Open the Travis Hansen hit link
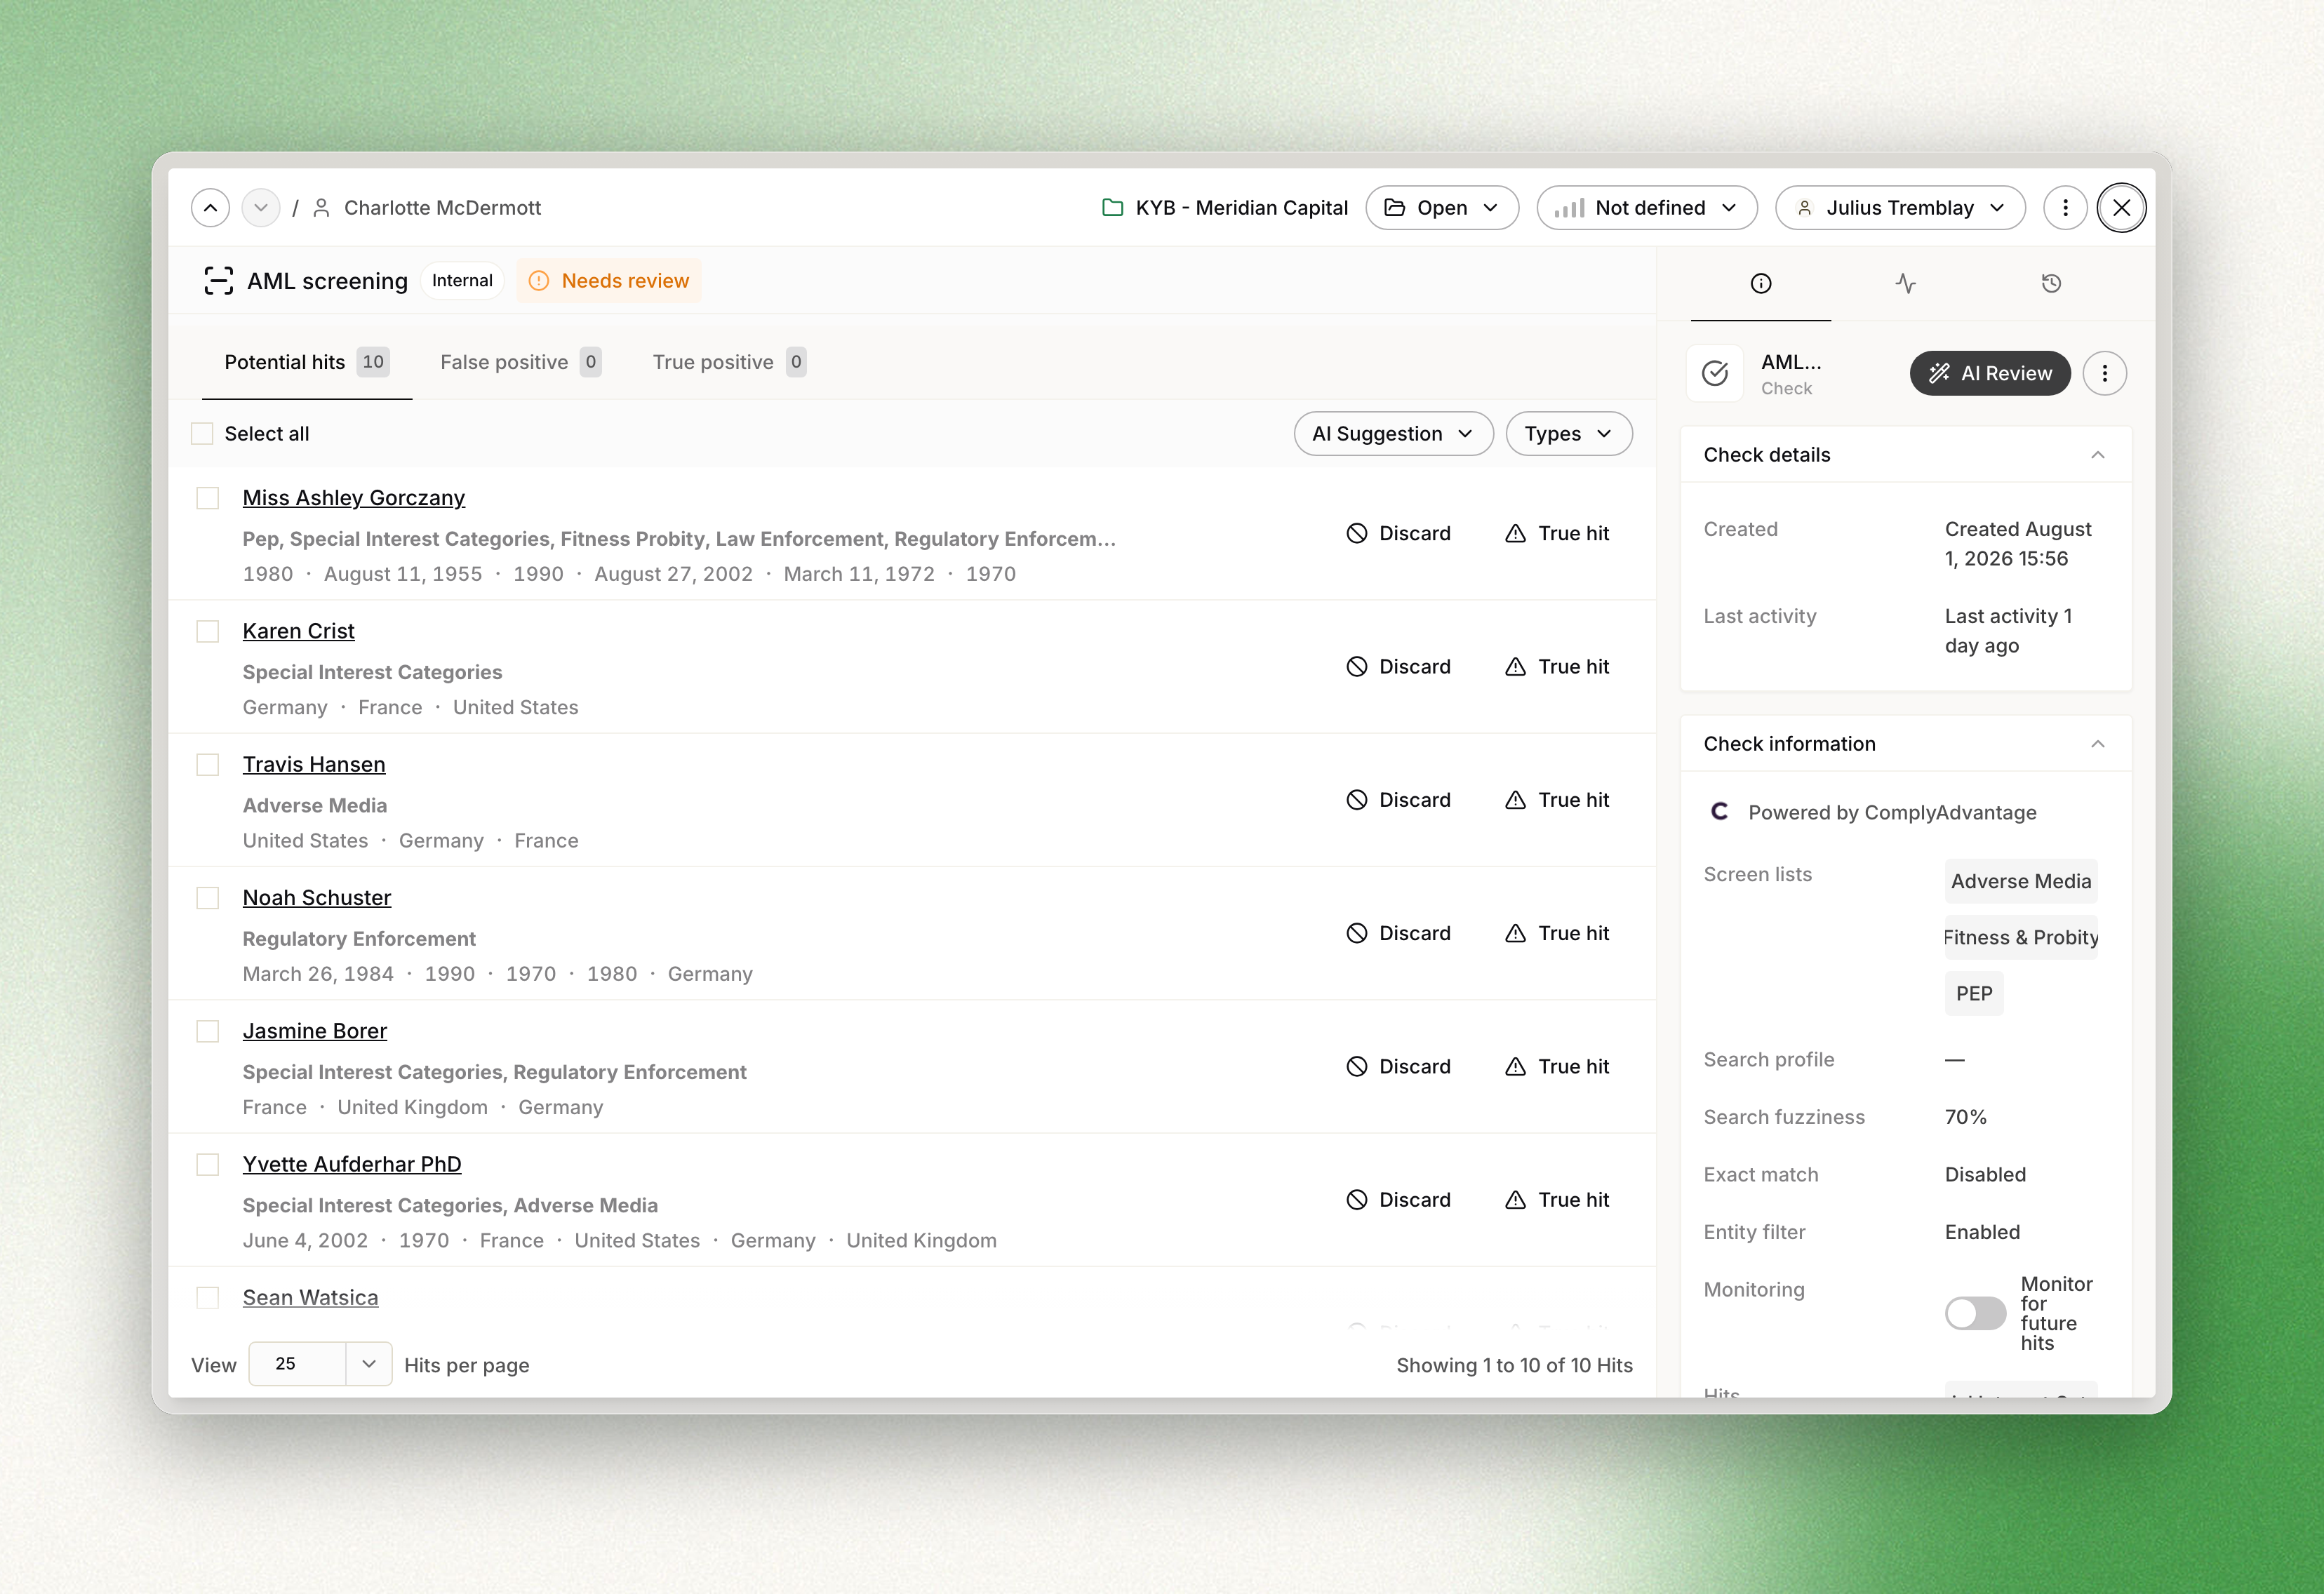This screenshot has height=1594, width=2324. tap(314, 764)
